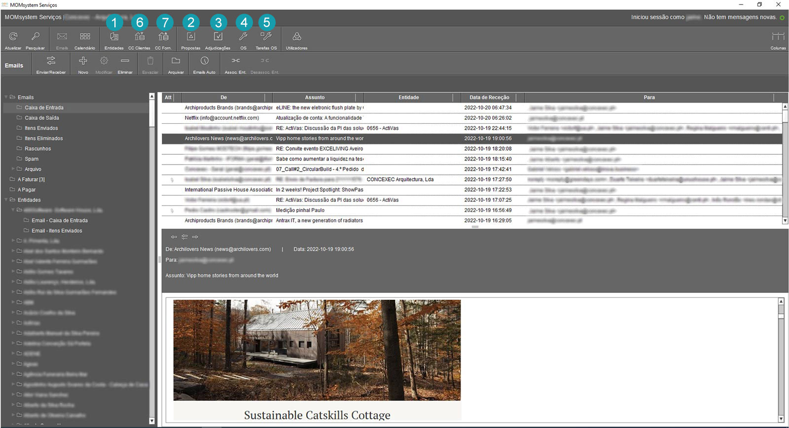Click the Enviar/Receber emails icon

[x=51, y=61]
